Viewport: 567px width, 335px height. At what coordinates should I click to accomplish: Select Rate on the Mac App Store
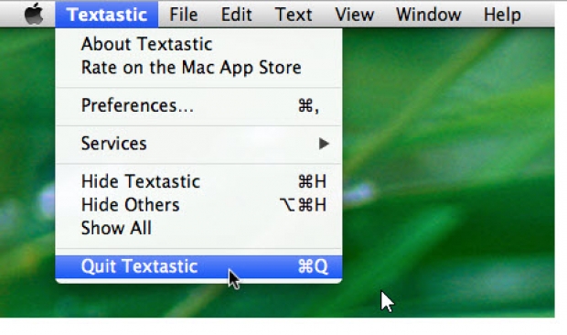tap(198, 68)
